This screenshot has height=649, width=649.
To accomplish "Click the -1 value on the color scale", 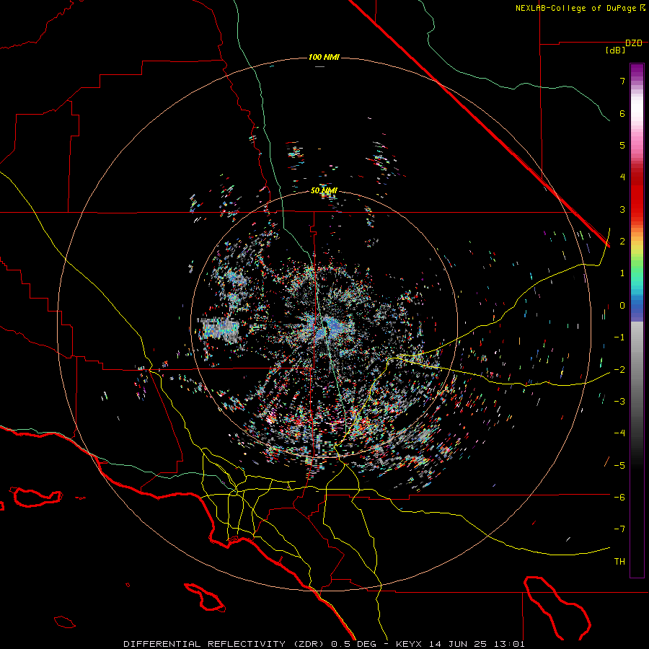I will point(619,337).
